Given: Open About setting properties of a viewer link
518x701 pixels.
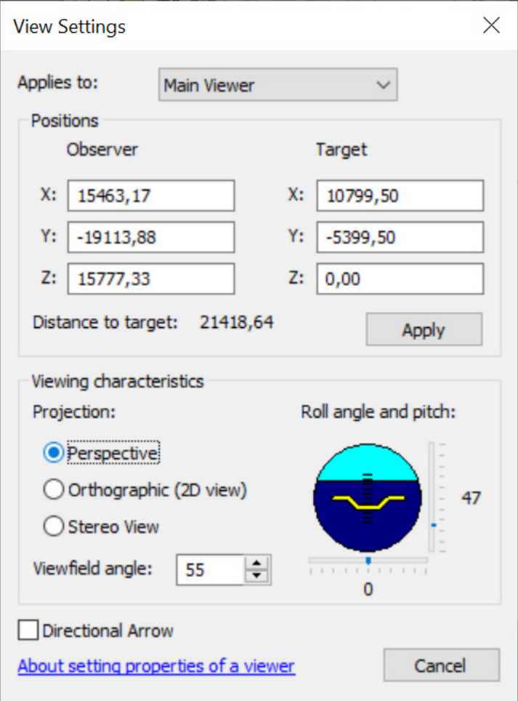Looking at the screenshot, I should tap(156, 666).
